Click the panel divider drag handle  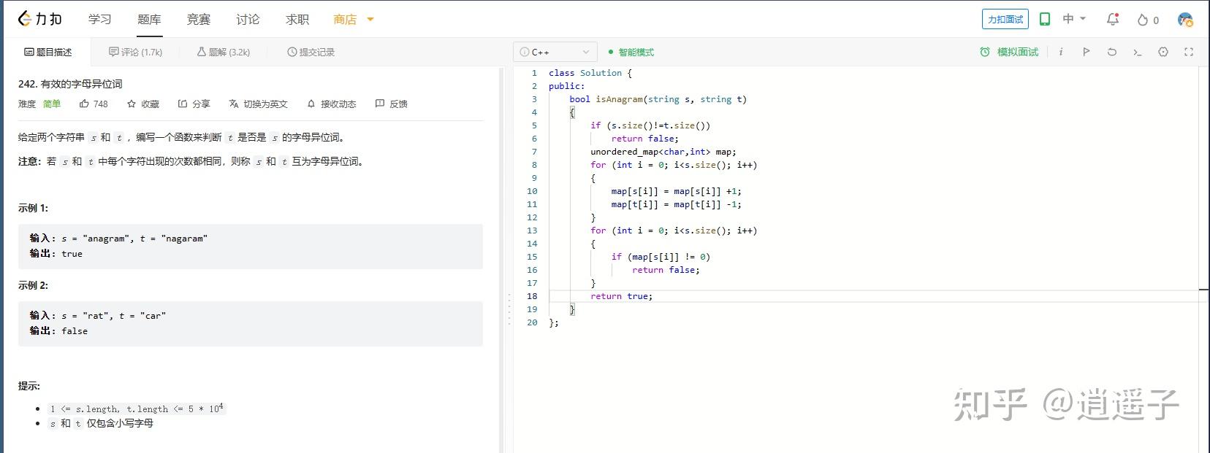[509, 309]
